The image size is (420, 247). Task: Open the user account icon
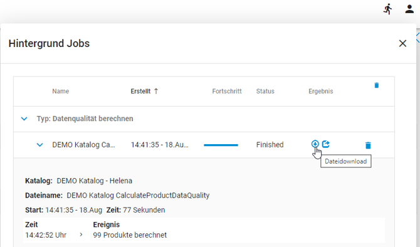click(x=409, y=9)
